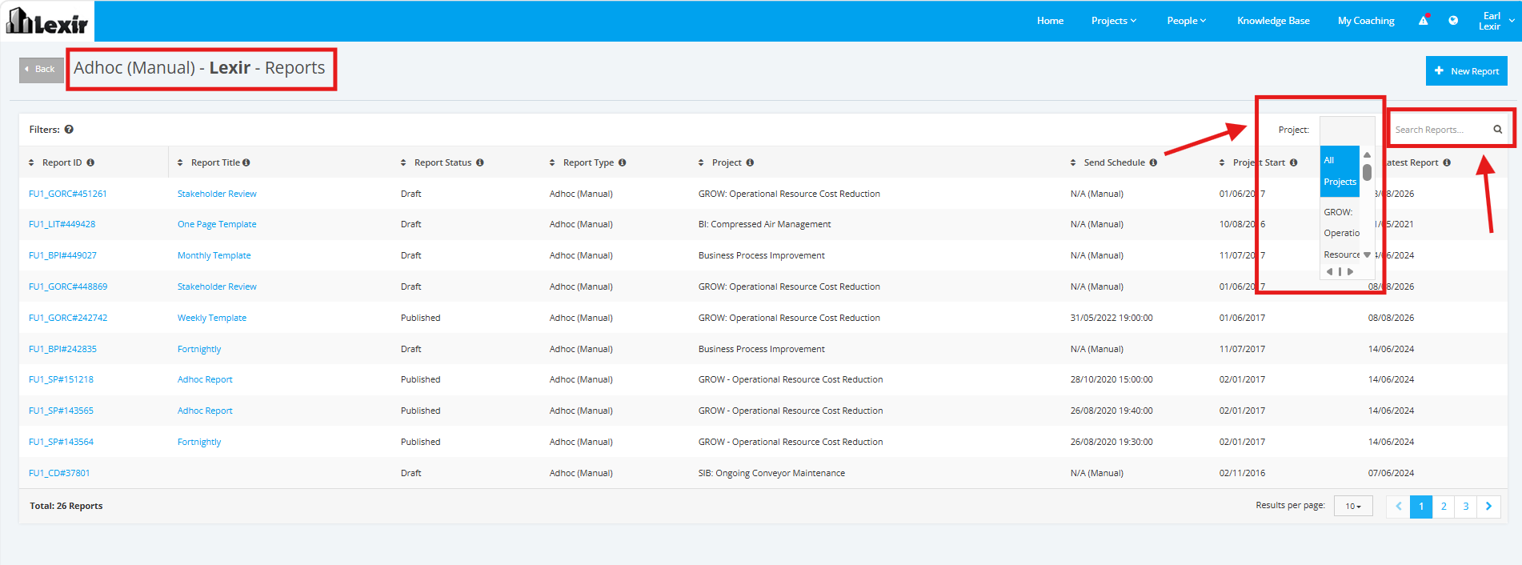Sort table by Report Title arrows
1522x565 pixels.
[x=180, y=162]
